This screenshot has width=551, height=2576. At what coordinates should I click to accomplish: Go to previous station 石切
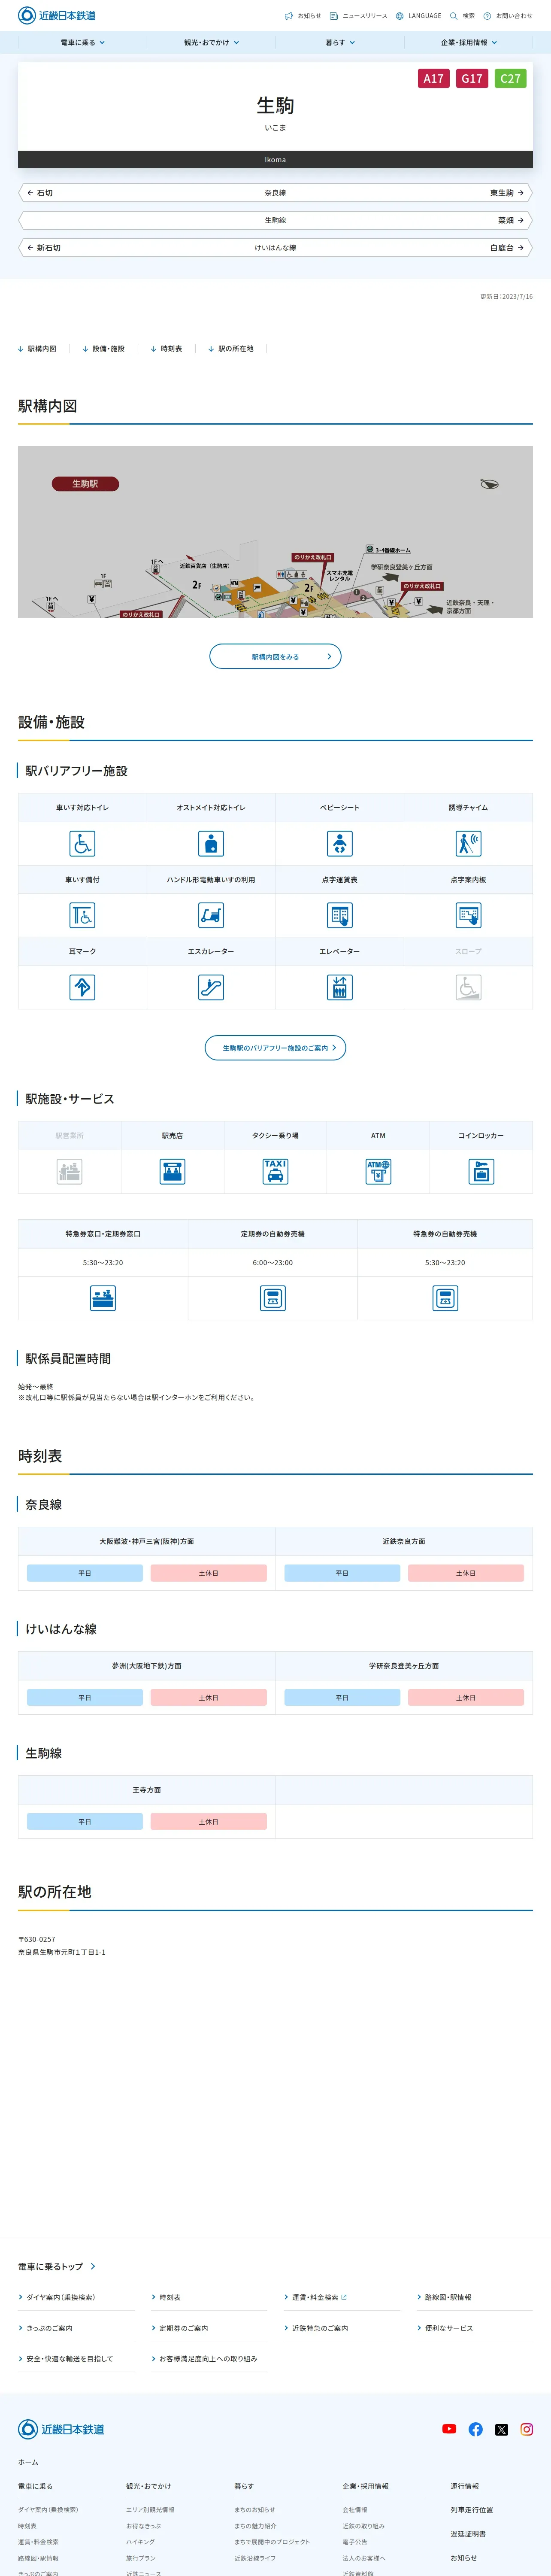point(40,193)
